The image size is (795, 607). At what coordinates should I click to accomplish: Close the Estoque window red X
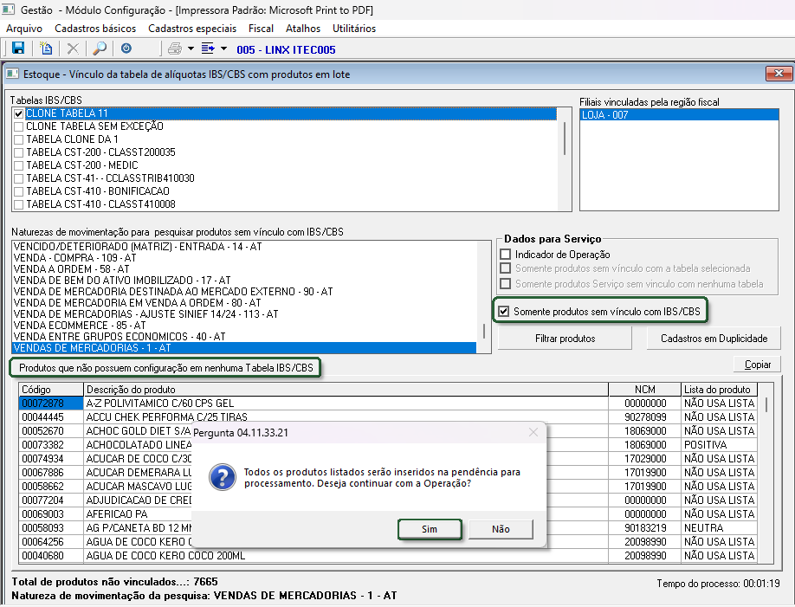[779, 74]
